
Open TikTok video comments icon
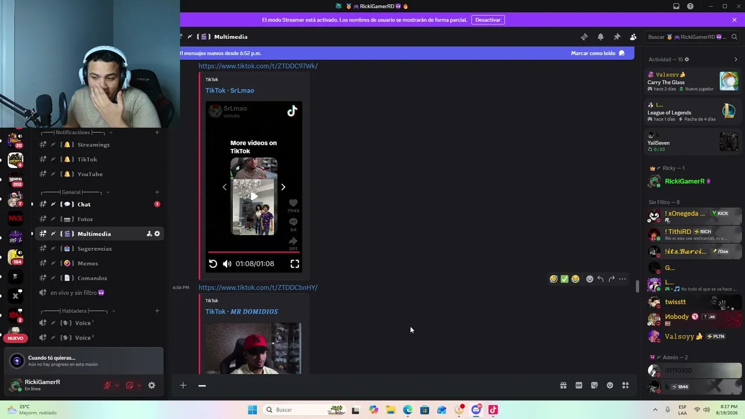click(293, 222)
